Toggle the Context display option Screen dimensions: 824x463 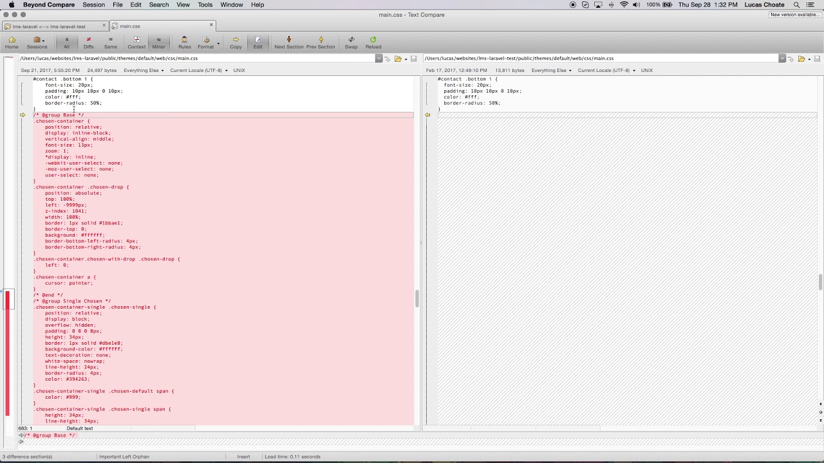(136, 42)
